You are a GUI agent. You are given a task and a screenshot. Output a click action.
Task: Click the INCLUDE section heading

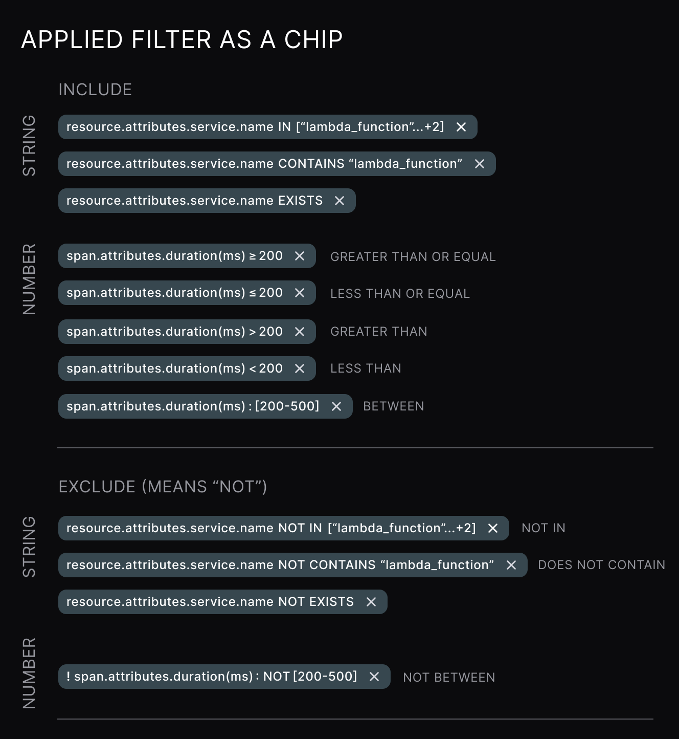(x=95, y=90)
